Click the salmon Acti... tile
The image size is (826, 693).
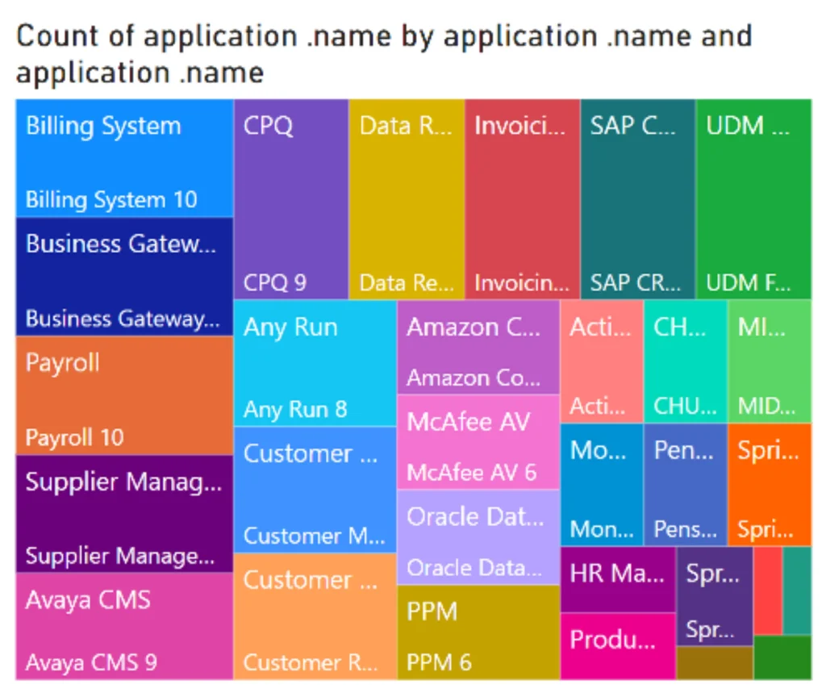tap(602, 361)
